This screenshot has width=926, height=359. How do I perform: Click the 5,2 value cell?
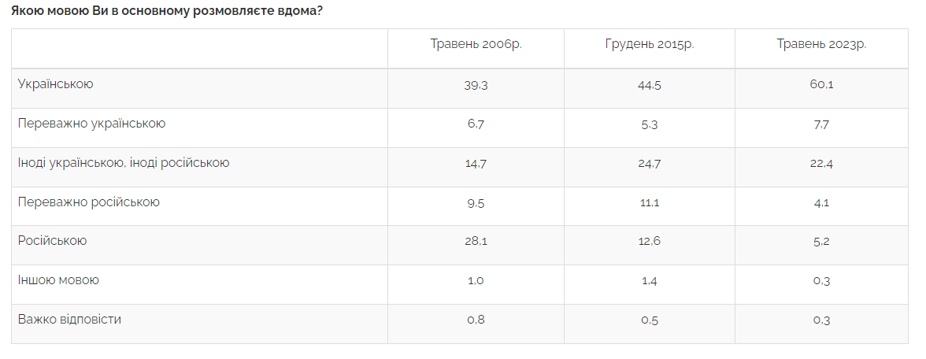821,242
